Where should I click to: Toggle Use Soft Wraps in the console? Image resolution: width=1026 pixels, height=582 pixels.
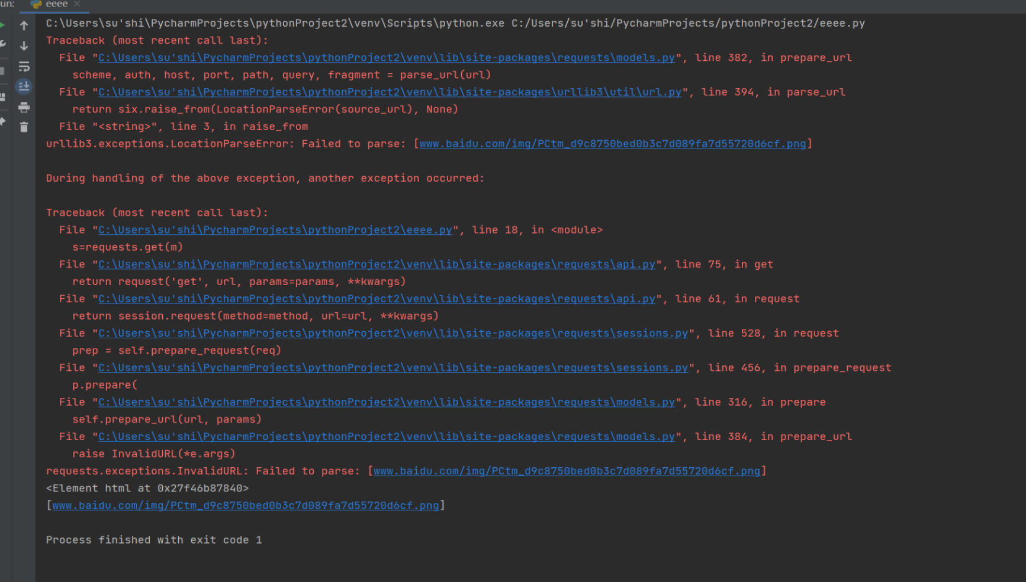click(24, 67)
